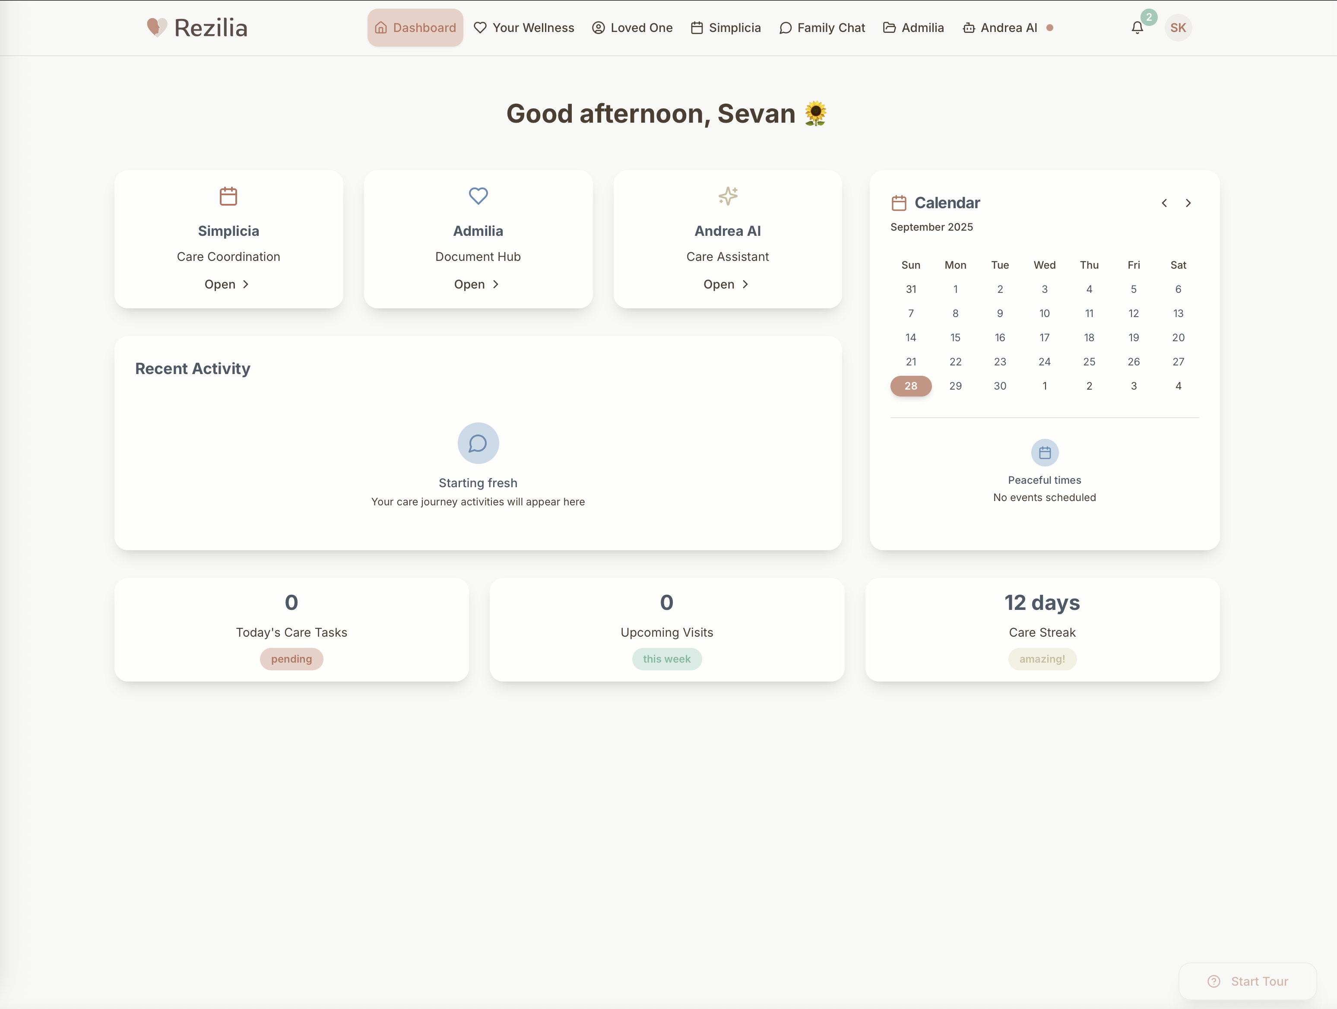Screen dimensions: 1337x1009
Task: Open the Admilia Document Hub card
Action: point(477,284)
